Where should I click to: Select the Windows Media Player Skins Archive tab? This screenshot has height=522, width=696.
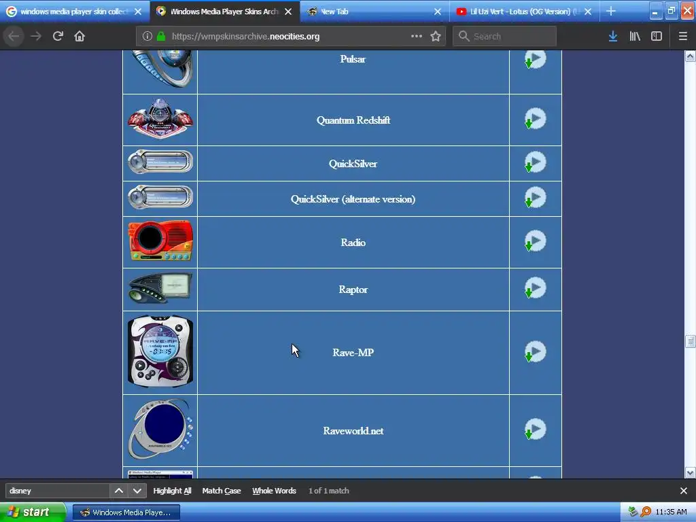[x=224, y=11]
